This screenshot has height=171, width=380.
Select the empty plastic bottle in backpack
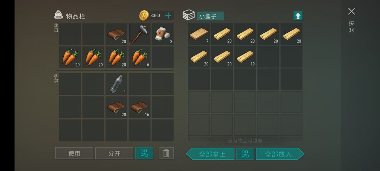click(x=116, y=84)
